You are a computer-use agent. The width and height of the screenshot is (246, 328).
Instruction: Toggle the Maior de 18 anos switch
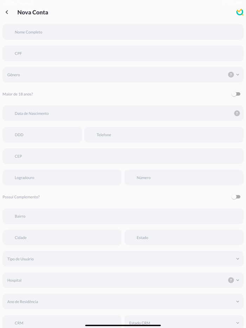tap(236, 94)
